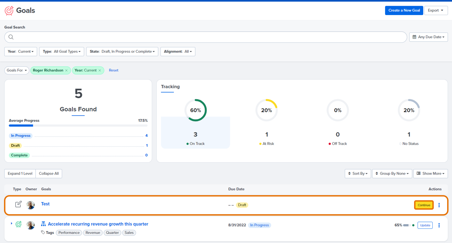Click the draft pencil icon on the Test row
Viewport: 452px width, 243px height.
[18, 204]
